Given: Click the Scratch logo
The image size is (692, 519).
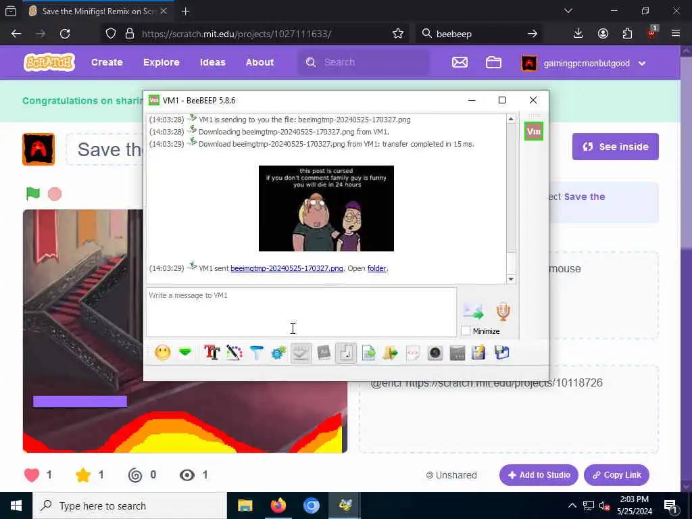Looking at the screenshot, I should point(49,62).
